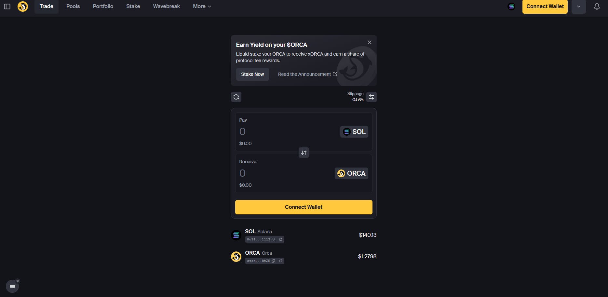608x297 pixels.
Task: Open the chat support bubble
Action: coord(12,286)
